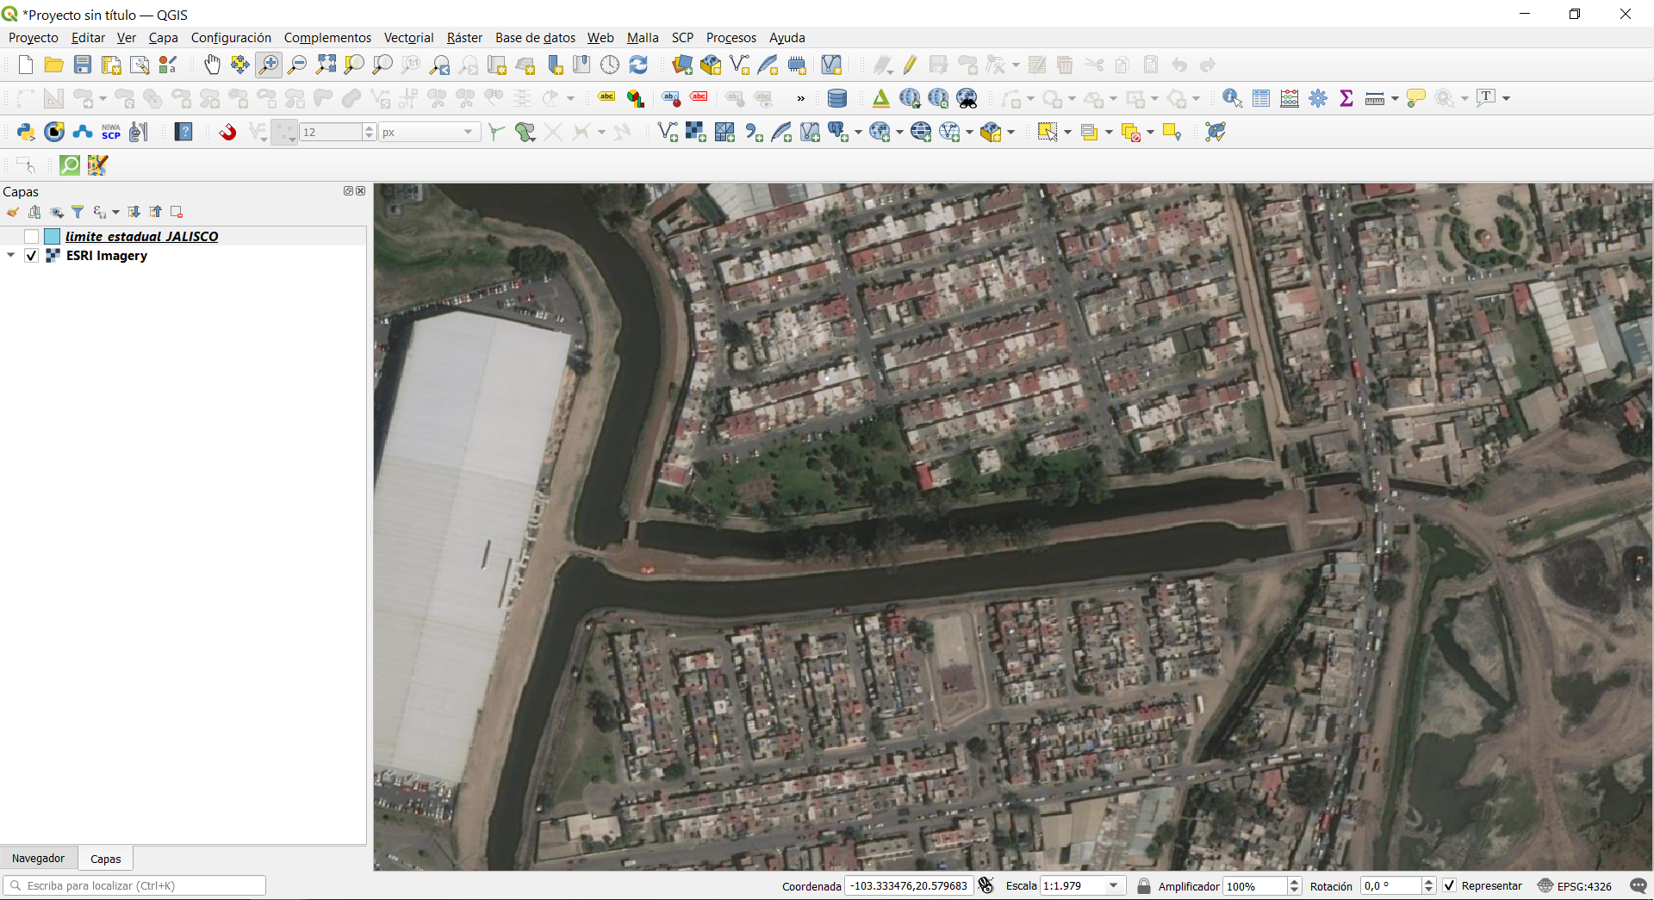1654x900 pixels.
Task: Activate the Zoom Out magnifier tool
Action: [297, 65]
